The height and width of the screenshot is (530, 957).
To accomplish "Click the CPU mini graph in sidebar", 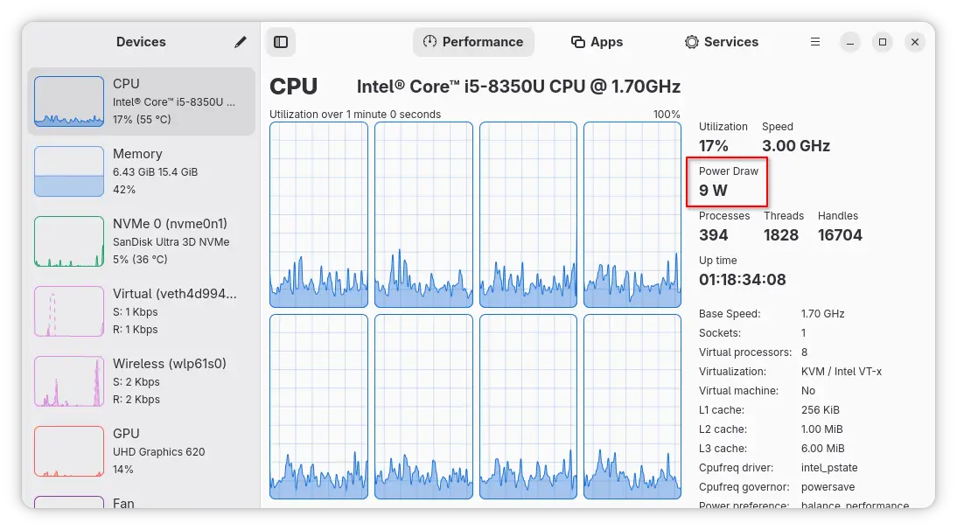I will tap(69, 101).
